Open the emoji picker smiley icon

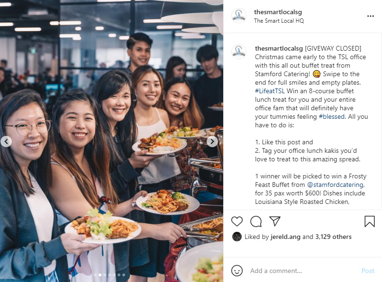coord(236,271)
